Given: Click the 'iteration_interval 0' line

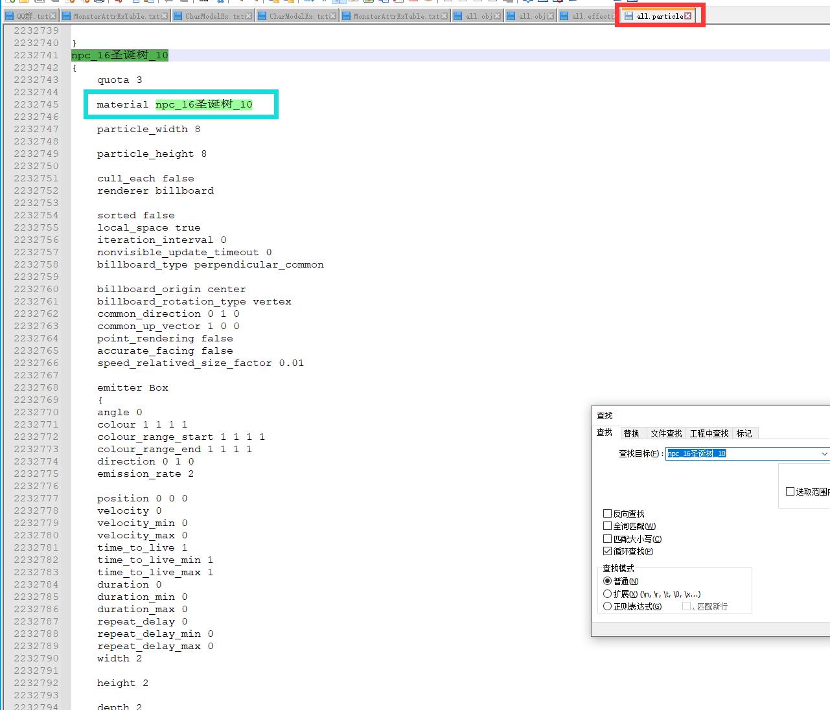Looking at the screenshot, I should 162,240.
